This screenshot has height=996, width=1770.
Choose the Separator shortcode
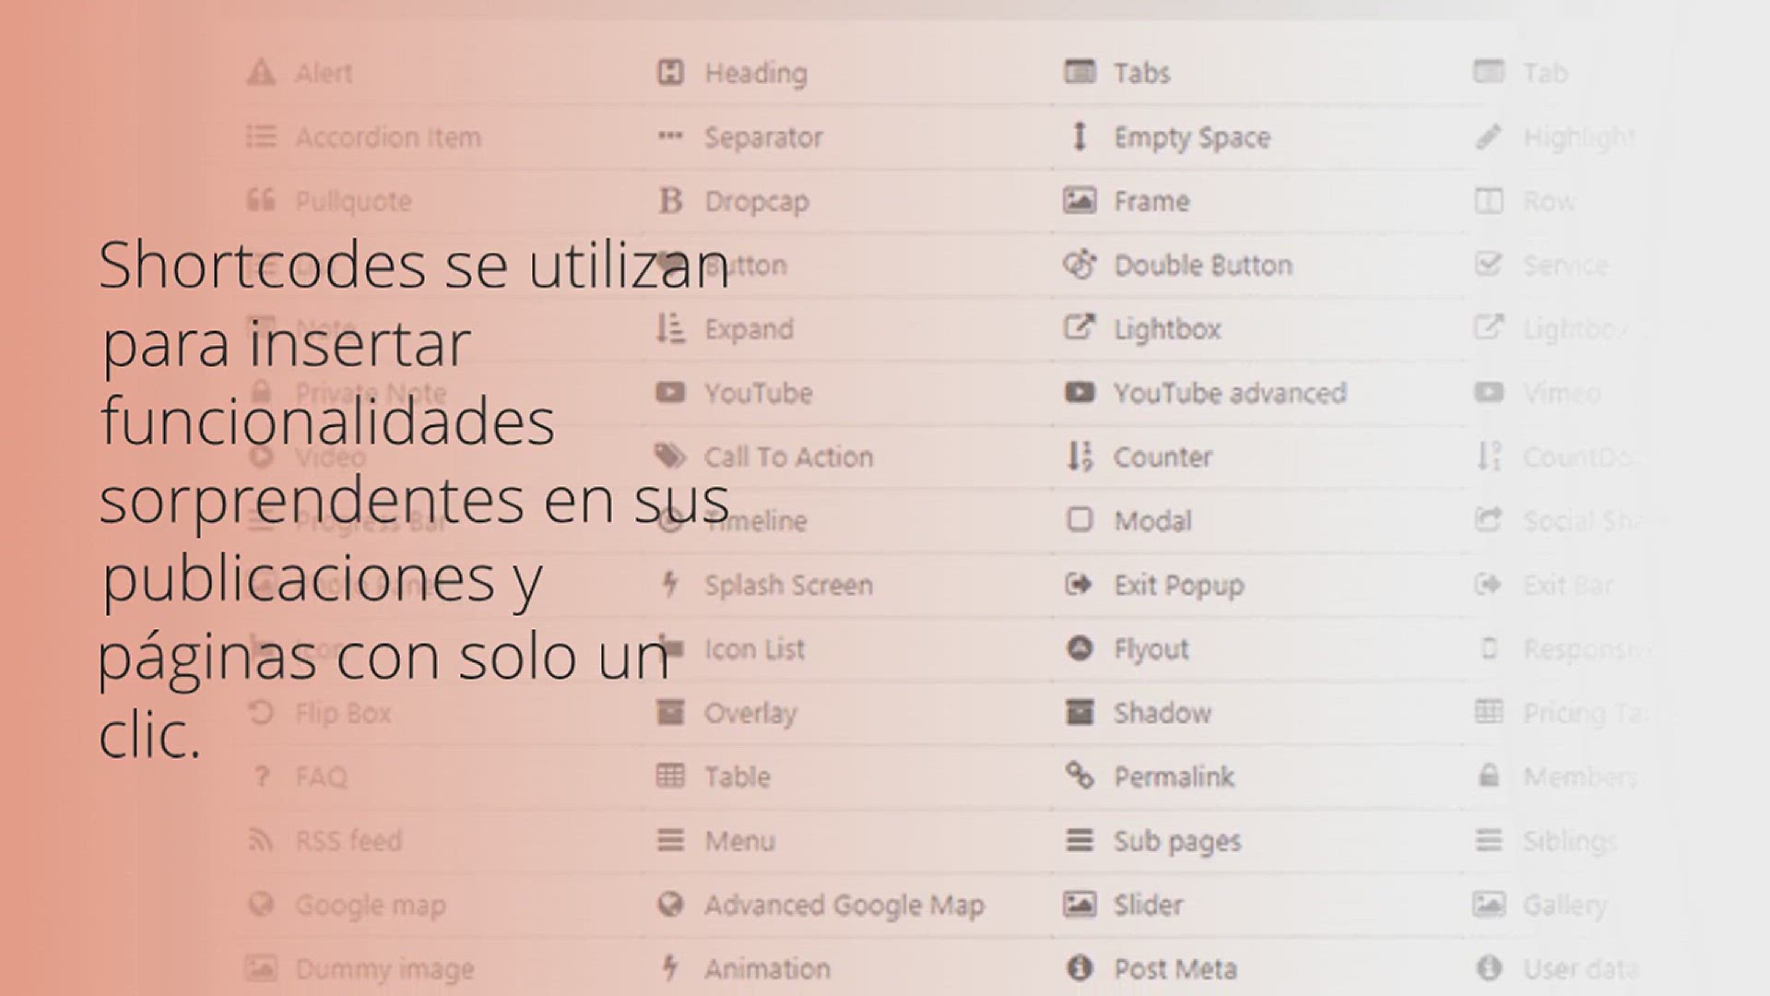[762, 137]
